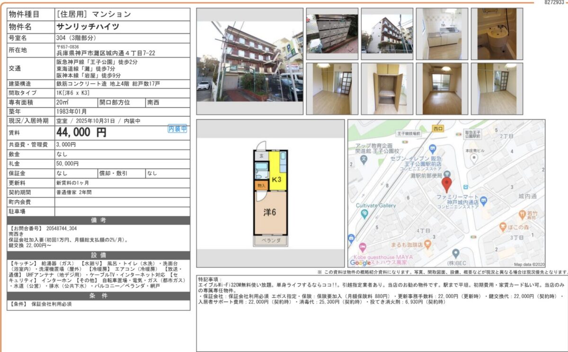Click the Google logo on the map

tap(361, 263)
